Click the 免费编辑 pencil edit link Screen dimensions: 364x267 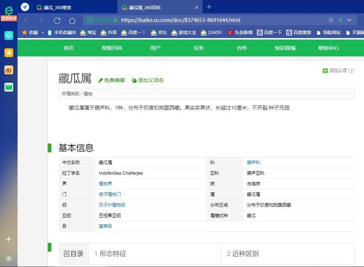[111, 81]
